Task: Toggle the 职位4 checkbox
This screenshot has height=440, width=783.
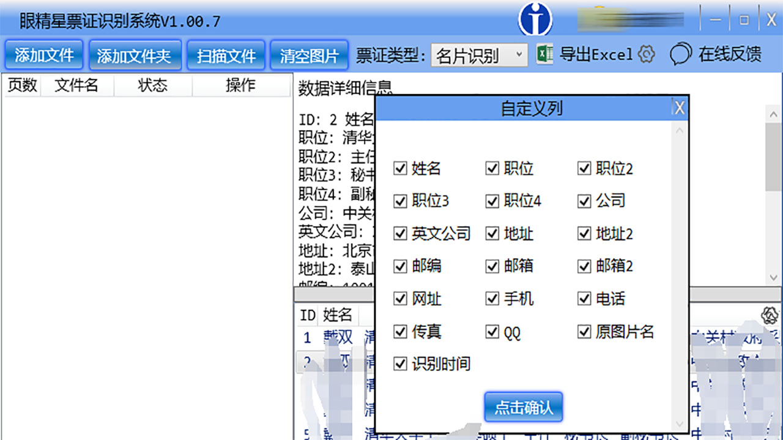Action: coord(492,200)
